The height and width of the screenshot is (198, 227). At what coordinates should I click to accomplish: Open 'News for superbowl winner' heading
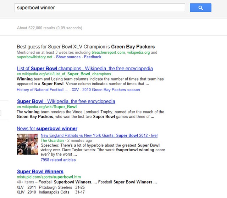tap(47, 128)
